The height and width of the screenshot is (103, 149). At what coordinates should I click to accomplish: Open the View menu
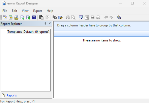click(25, 11)
